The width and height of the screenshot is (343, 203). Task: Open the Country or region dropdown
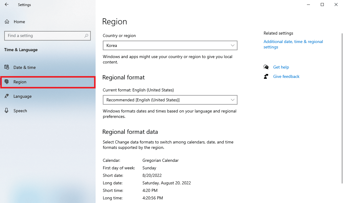[170, 45]
